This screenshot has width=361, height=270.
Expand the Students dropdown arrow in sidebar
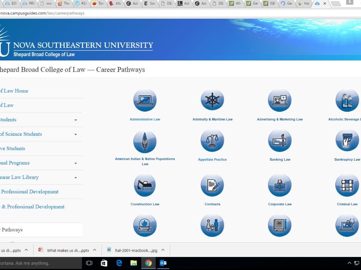[x=75, y=120]
